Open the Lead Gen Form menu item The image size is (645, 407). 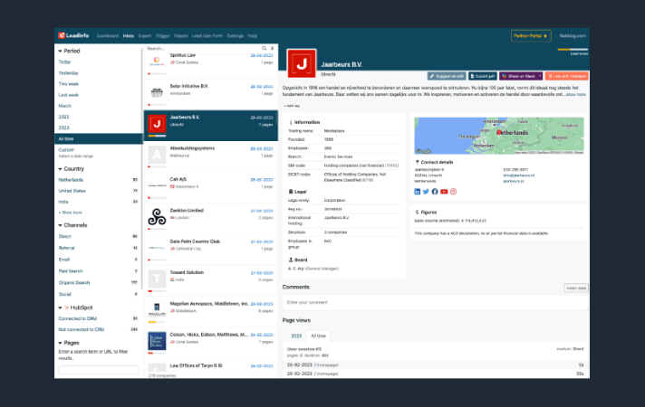pyautogui.click(x=207, y=36)
